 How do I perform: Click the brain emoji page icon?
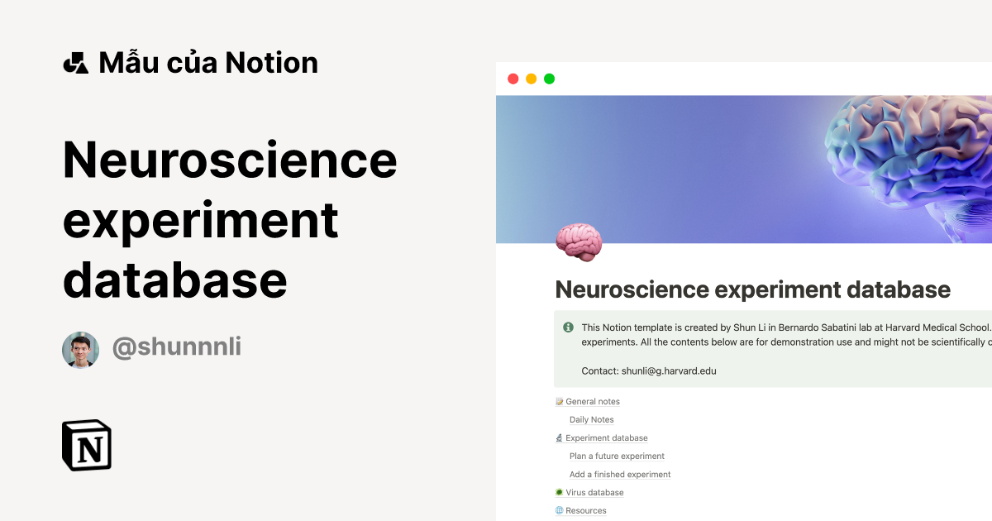[x=579, y=242]
